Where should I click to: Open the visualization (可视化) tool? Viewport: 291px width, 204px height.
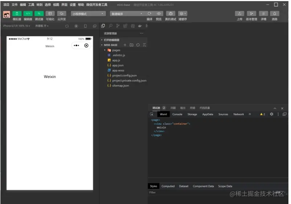(x=50, y=13)
